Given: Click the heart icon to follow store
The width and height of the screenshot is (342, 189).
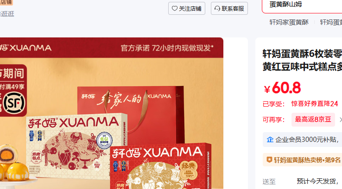Looking at the screenshot, I should tap(175, 8).
